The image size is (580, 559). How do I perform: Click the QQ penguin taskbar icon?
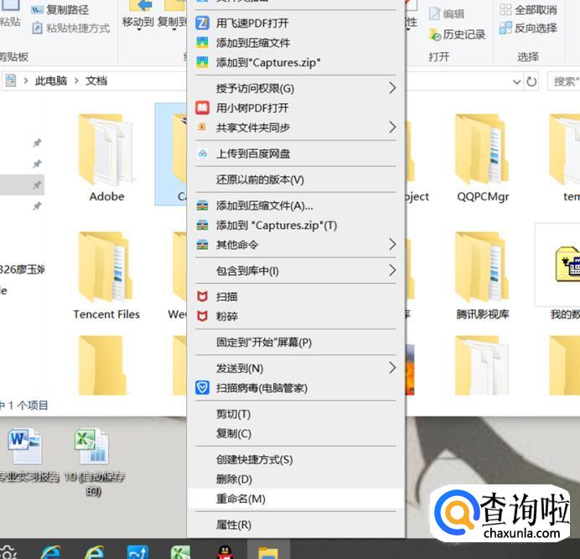pyautogui.click(x=225, y=552)
